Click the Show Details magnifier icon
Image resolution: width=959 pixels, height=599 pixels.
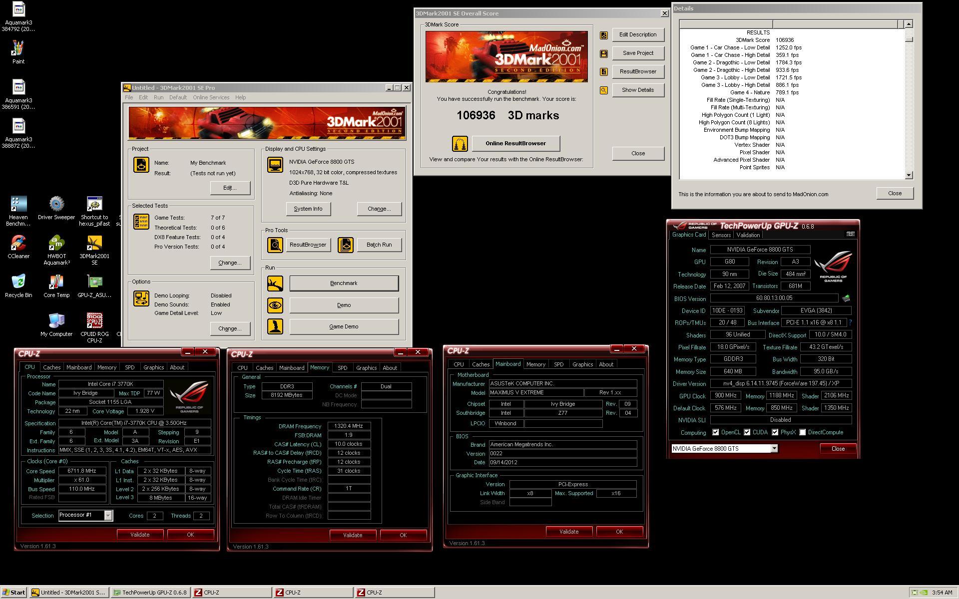point(604,90)
